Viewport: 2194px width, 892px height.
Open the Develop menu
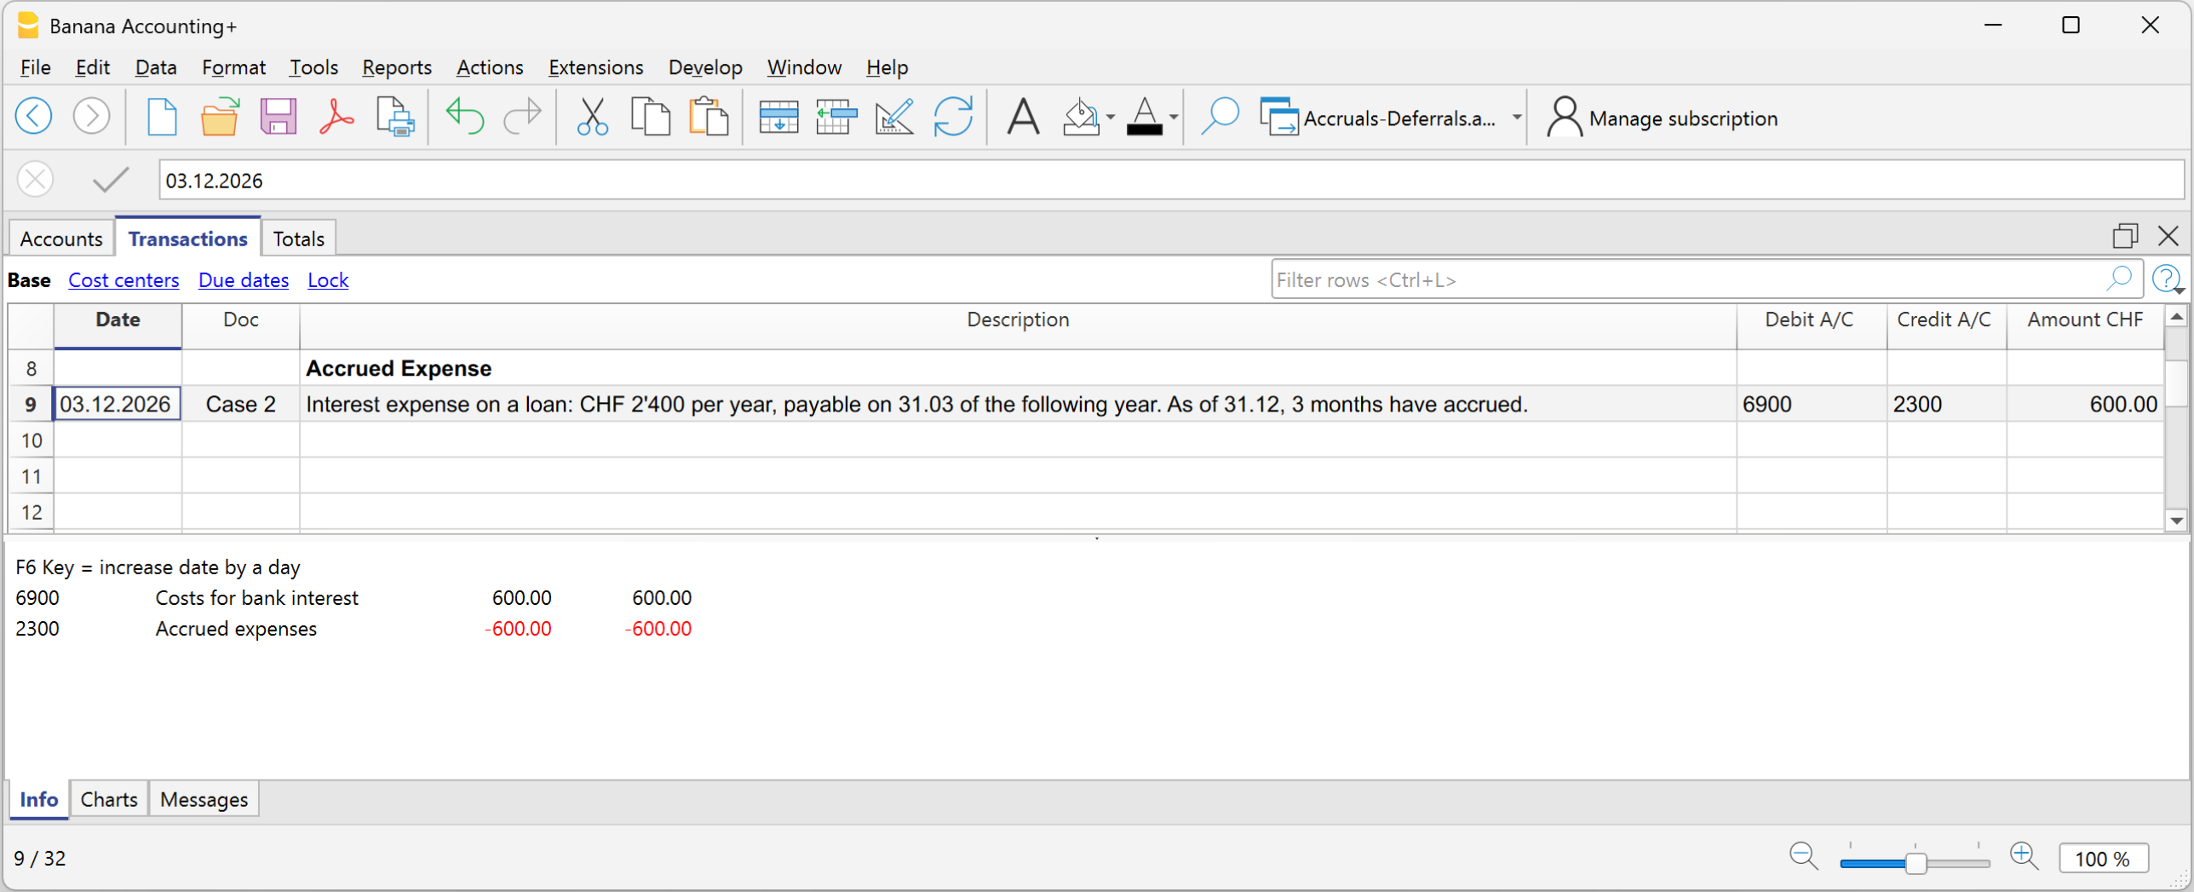[705, 67]
